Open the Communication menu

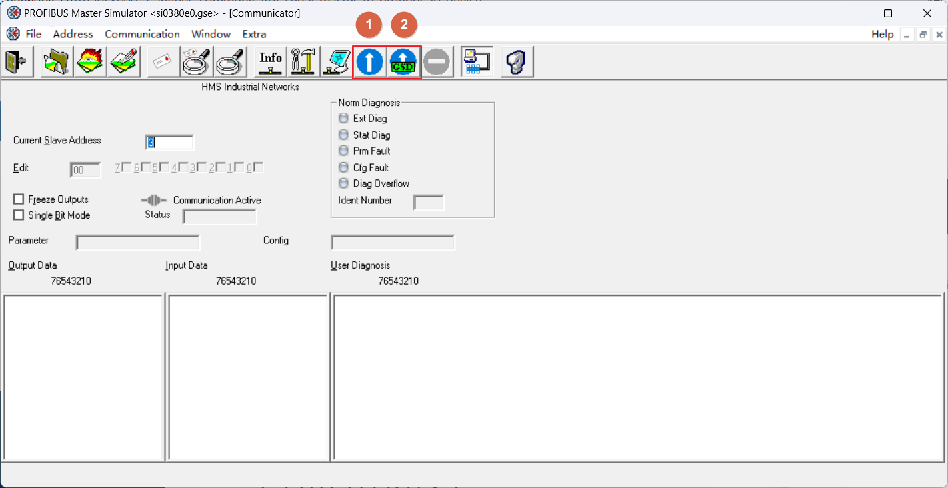coord(142,34)
